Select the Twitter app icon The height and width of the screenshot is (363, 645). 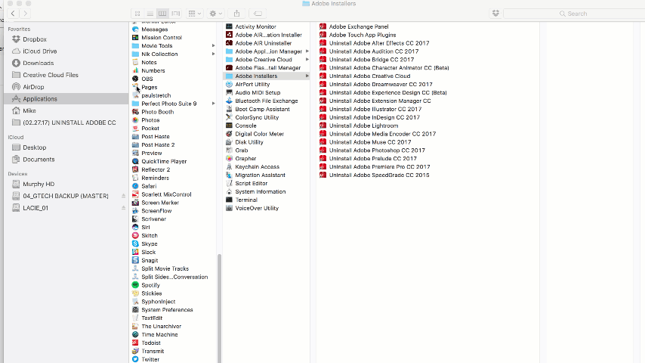click(135, 359)
